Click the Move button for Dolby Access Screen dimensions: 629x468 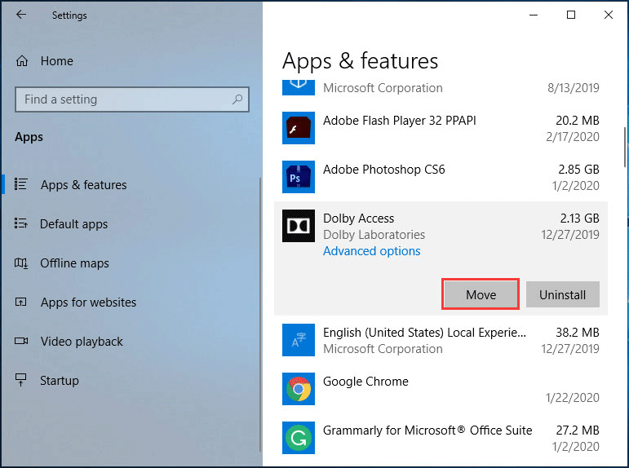(x=481, y=294)
